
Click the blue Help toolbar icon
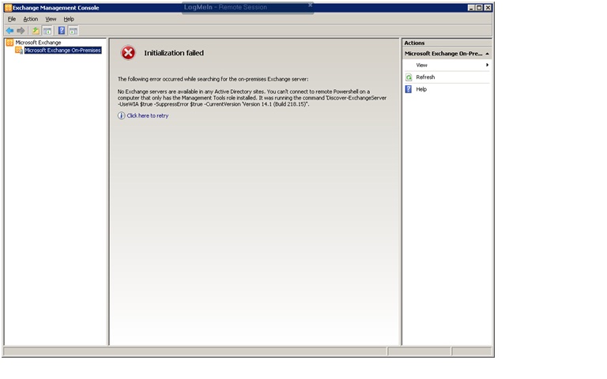[x=62, y=31]
